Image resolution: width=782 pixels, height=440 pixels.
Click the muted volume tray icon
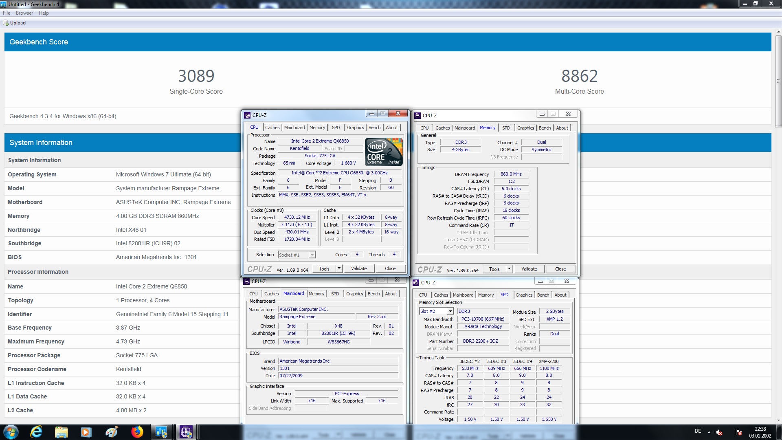click(719, 432)
